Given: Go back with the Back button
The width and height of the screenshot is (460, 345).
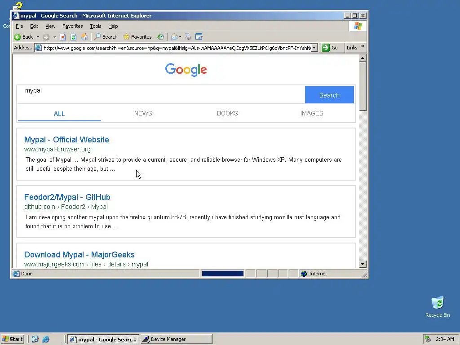Looking at the screenshot, I should [x=23, y=37].
